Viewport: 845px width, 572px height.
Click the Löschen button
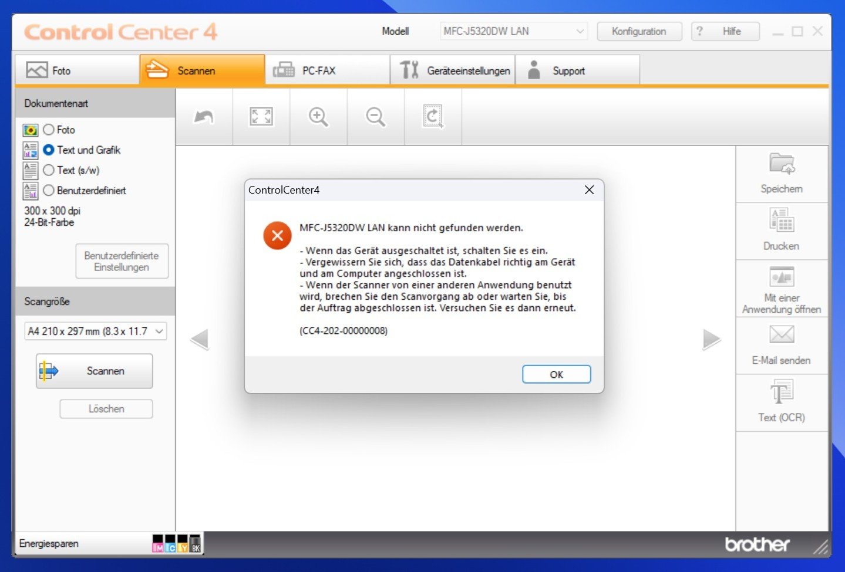(x=106, y=409)
